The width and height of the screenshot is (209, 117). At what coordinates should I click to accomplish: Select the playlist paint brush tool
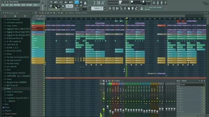(43, 13)
